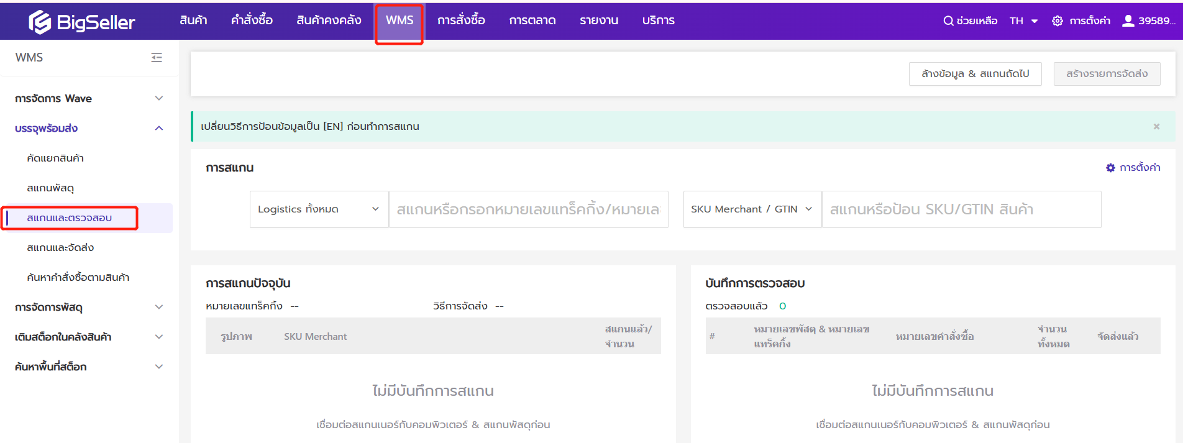Open the Logistics ทั้งหมด dropdown
Image resolution: width=1183 pixels, height=443 pixels.
click(x=319, y=209)
